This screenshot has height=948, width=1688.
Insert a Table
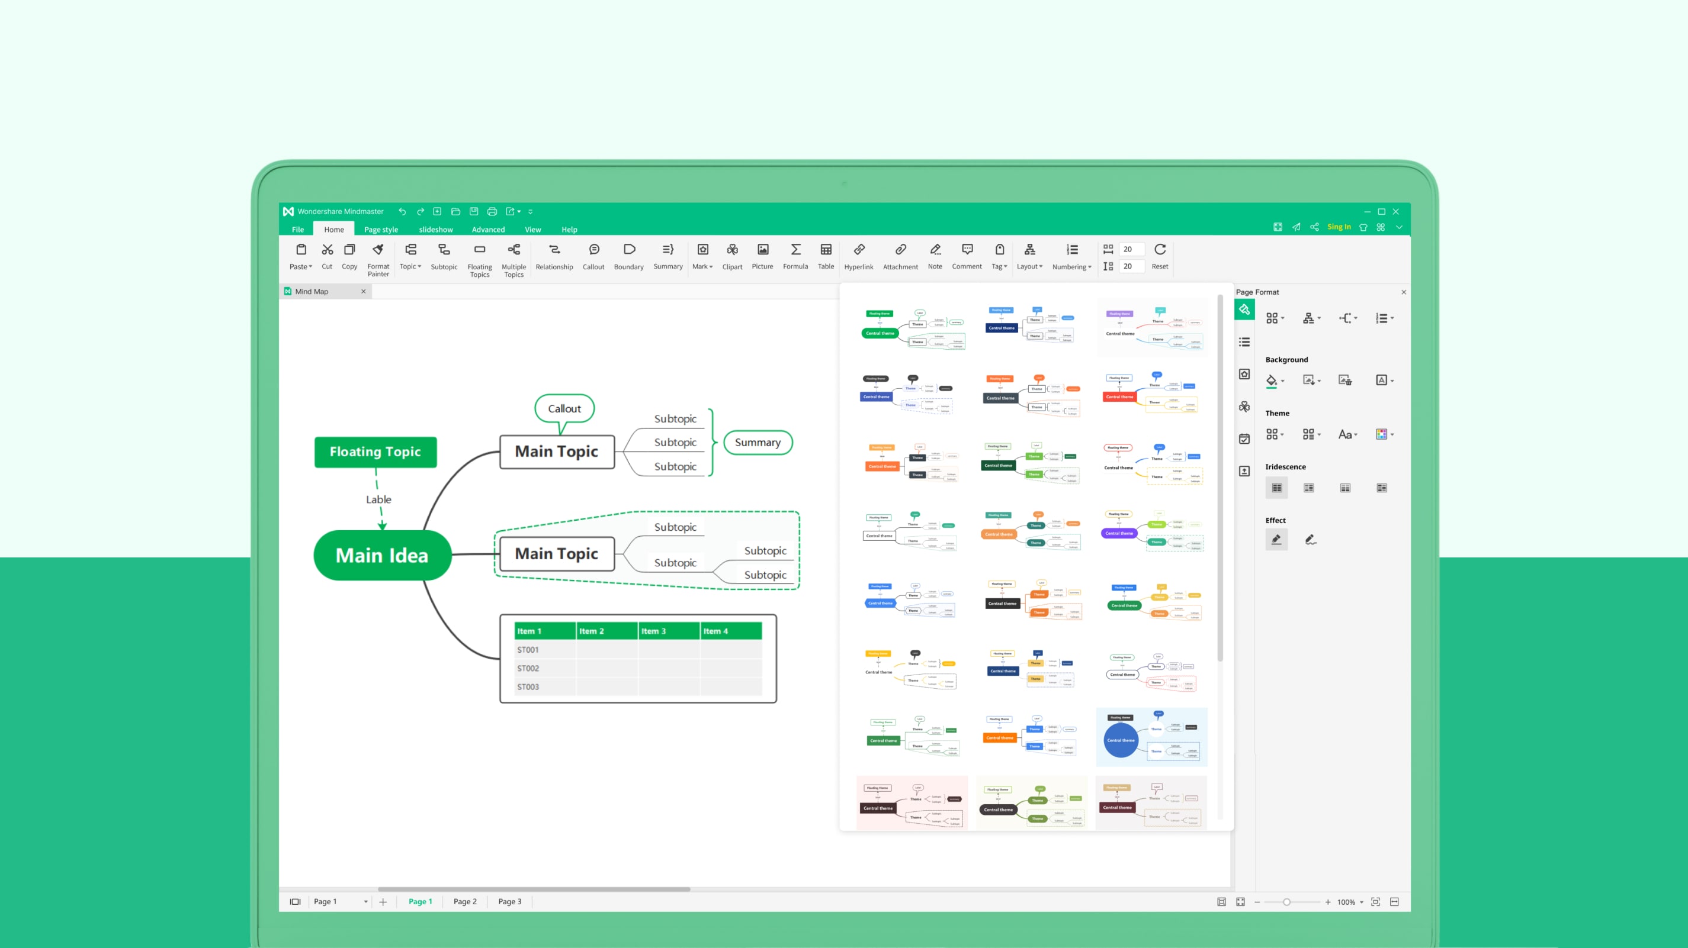(x=826, y=256)
